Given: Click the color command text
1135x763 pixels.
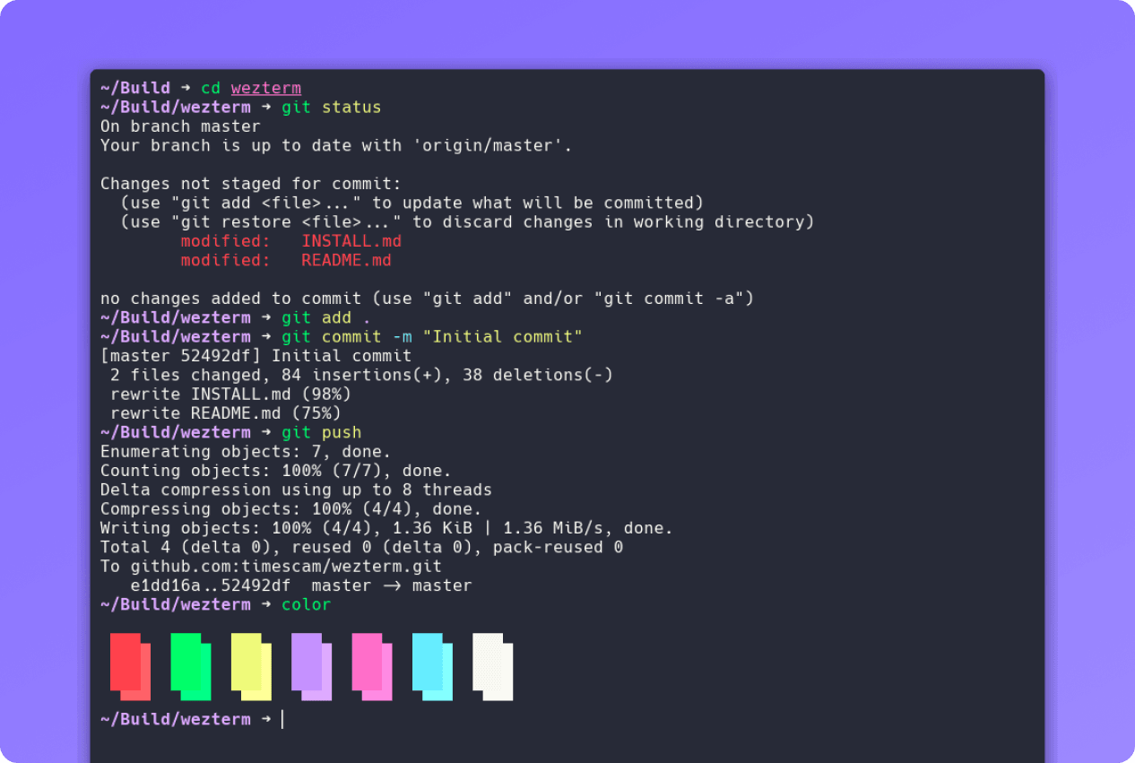Looking at the screenshot, I should 306,603.
